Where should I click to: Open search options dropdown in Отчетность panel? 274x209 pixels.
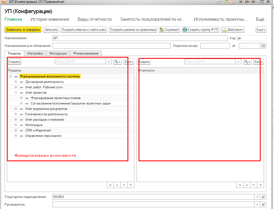(247, 62)
